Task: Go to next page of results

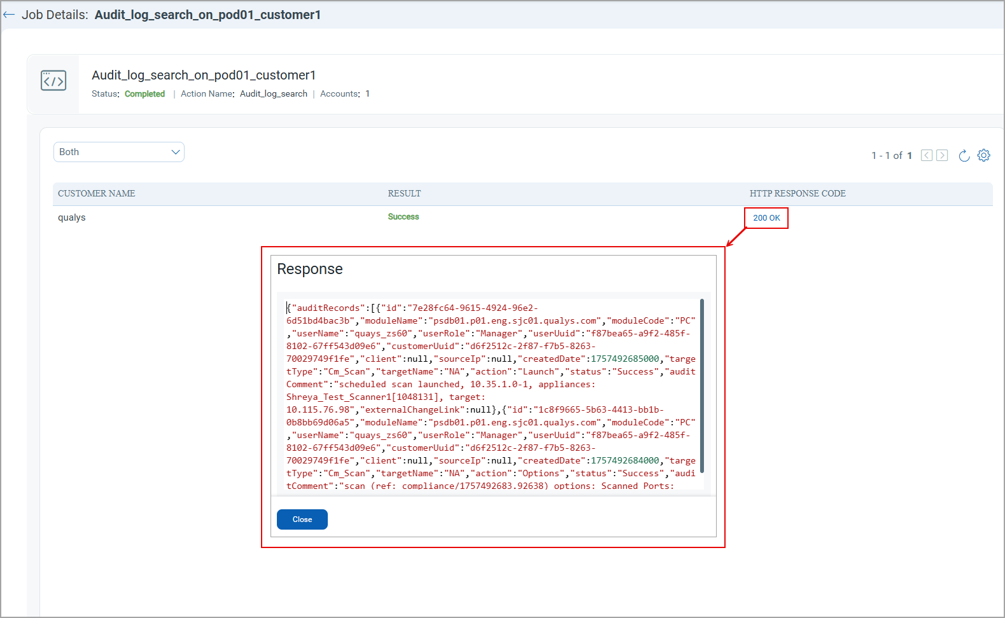Action: pyautogui.click(x=943, y=155)
